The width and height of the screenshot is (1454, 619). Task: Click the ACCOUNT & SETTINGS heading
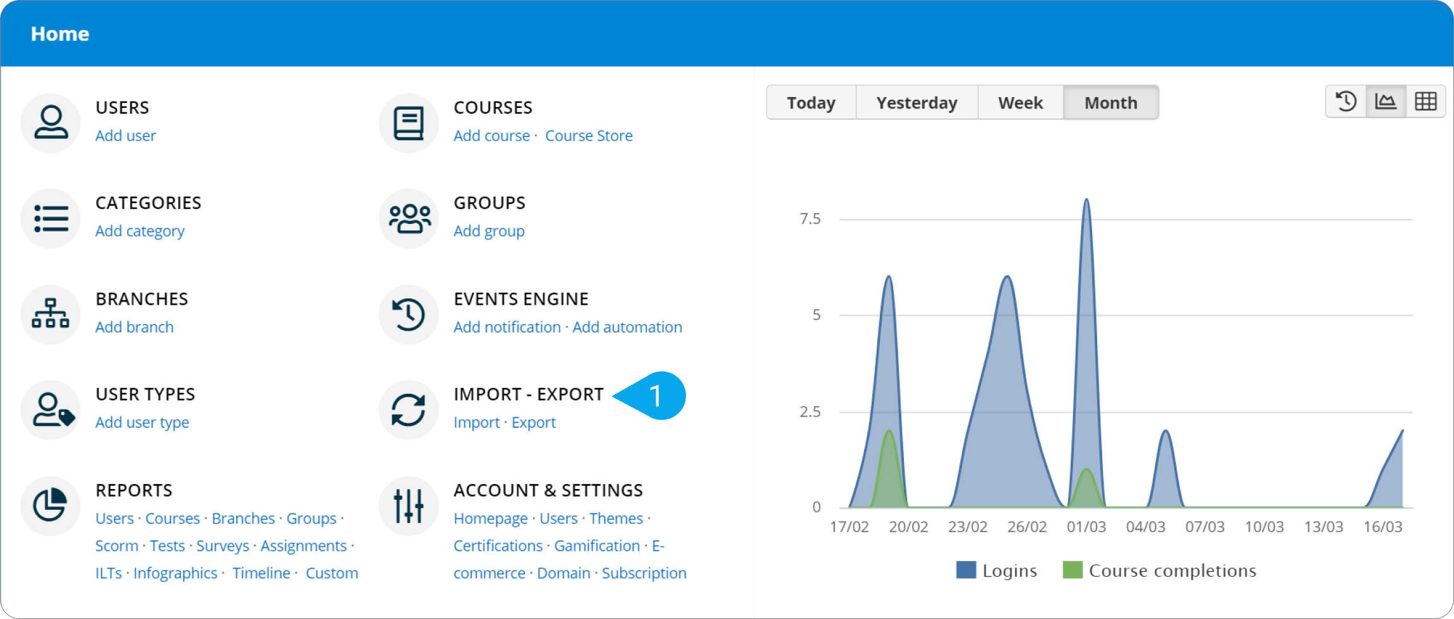click(x=548, y=490)
